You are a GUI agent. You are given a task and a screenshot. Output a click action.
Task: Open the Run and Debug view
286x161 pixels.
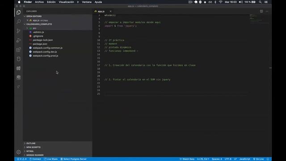pos(18,40)
